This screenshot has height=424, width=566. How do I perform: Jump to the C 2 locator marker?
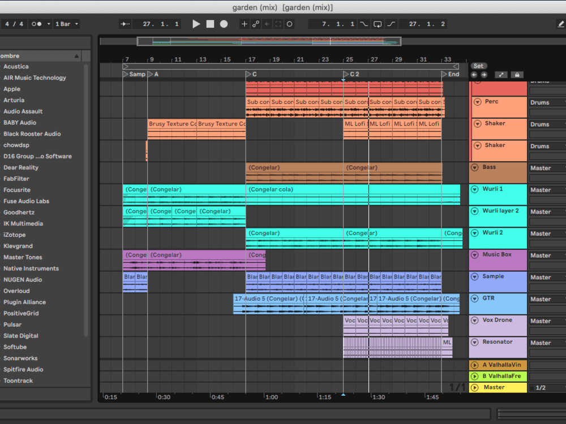351,74
